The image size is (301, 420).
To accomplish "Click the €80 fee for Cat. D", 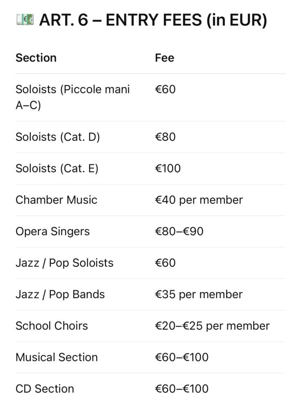I will [165, 137].
